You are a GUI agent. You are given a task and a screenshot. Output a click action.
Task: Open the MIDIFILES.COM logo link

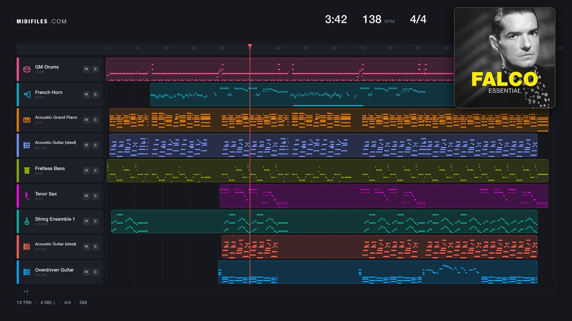click(x=42, y=22)
